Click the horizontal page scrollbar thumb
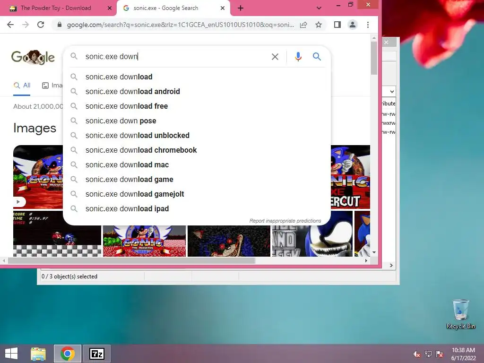The width and height of the screenshot is (484, 363). pyautogui.click(x=131, y=261)
